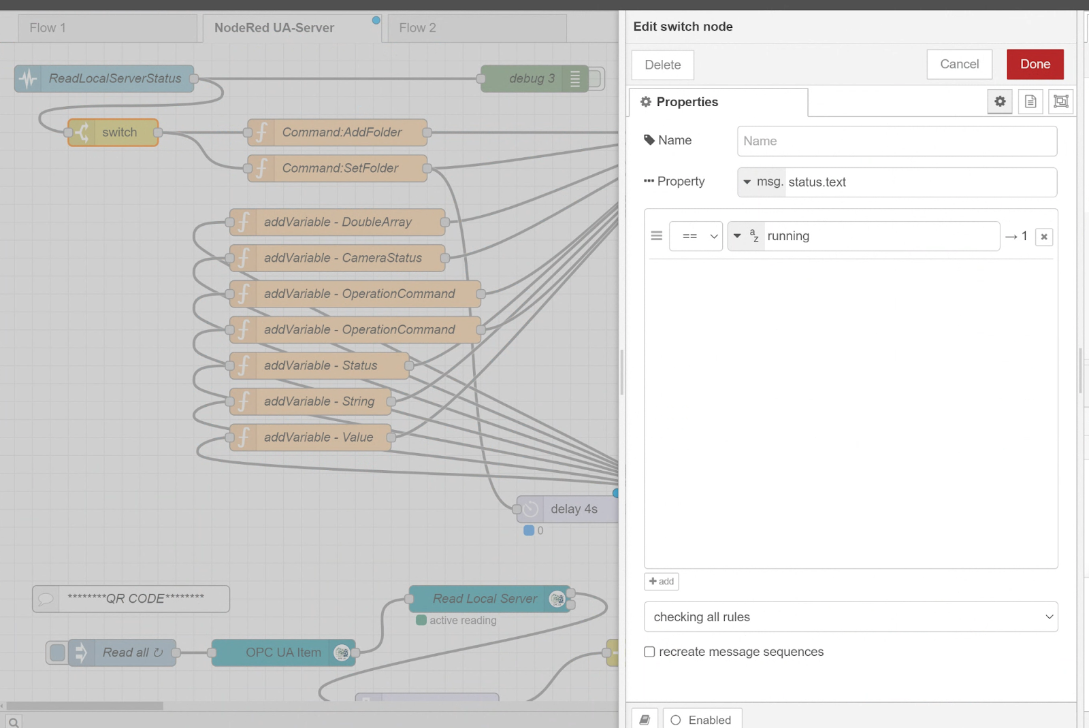Click the red Done button
1089x728 pixels.
click(x=1035, y=64)
